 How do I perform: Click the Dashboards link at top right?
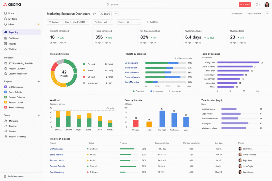click(236, 14)
